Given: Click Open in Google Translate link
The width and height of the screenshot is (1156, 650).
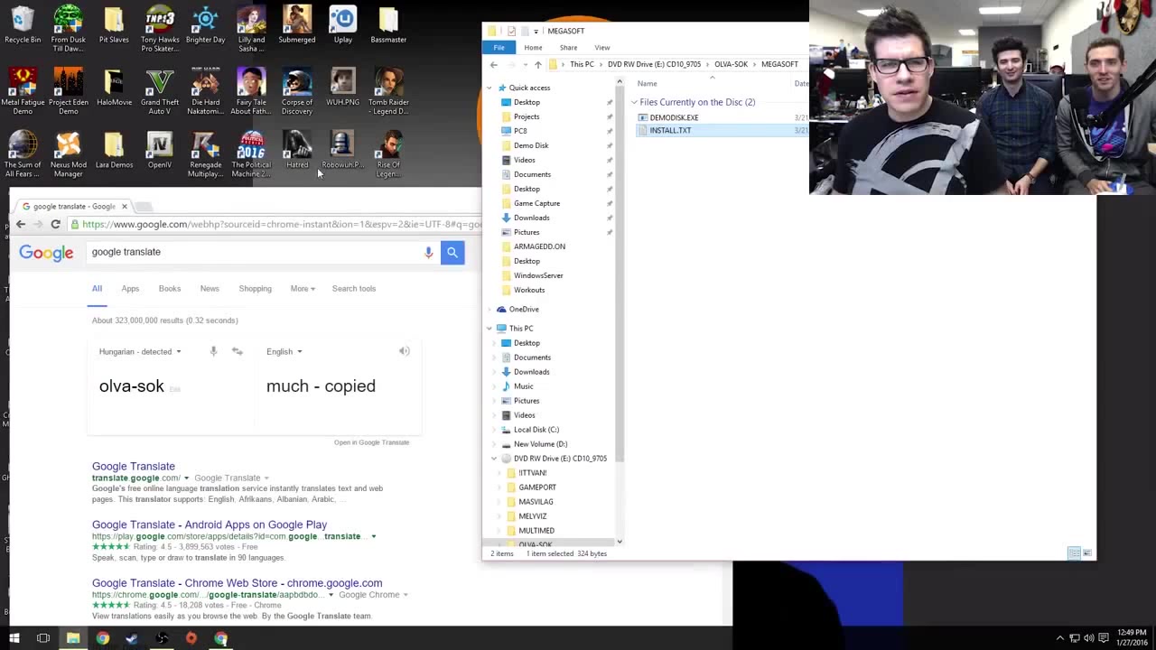Looking at the screenshot, I should pyautogui.click(x=371, y=442).
